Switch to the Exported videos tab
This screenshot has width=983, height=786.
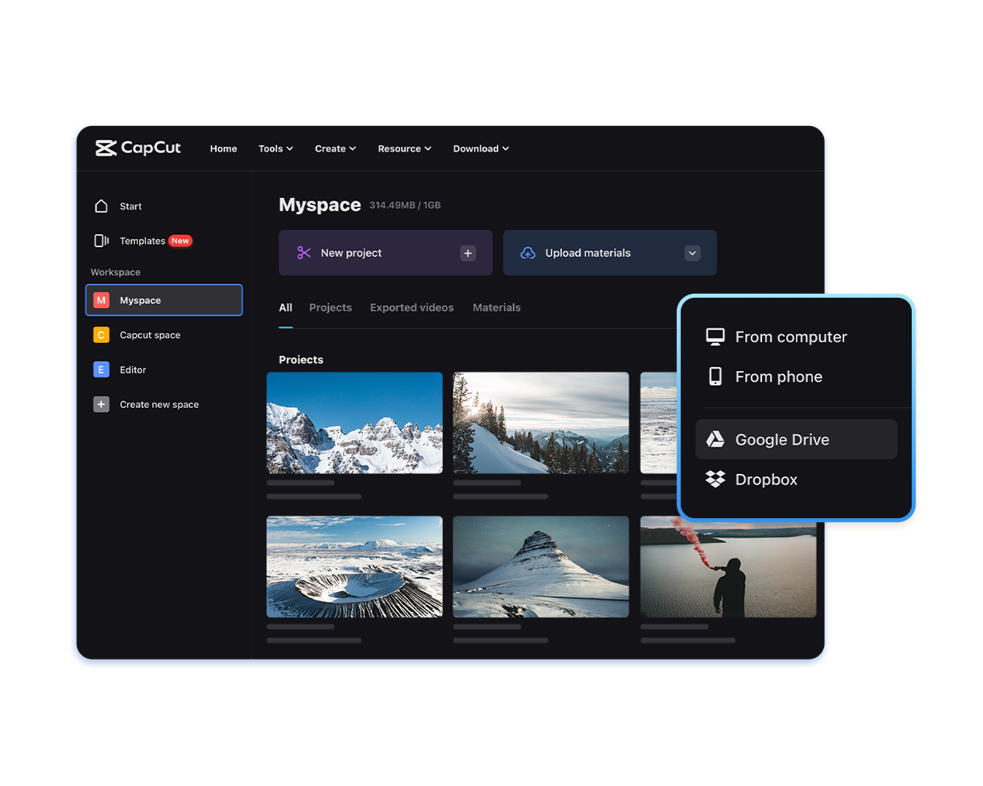tap(411, 307)
